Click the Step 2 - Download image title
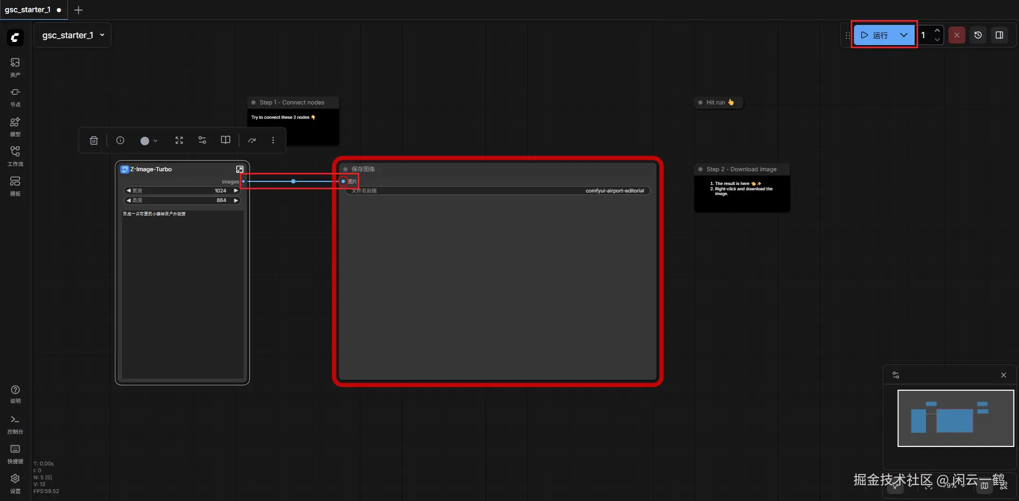1019x501 pixels. click(x=741, y=169)
